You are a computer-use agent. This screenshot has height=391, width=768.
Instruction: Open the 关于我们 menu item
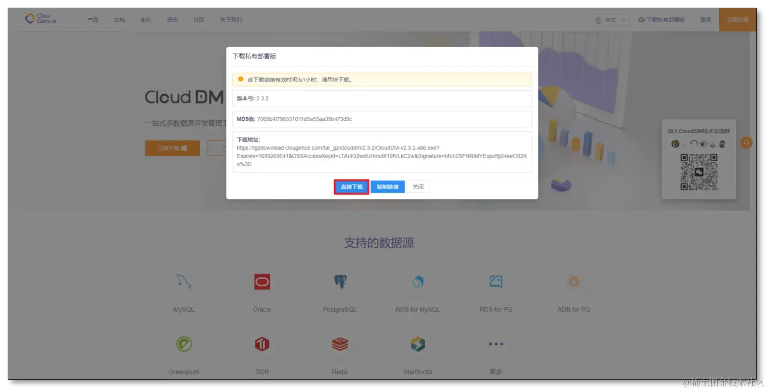click(x=231, y=20)
